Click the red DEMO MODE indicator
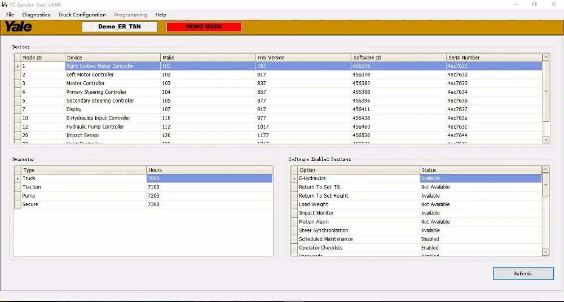Viewport: 564px width, 302px height. (204, 27)
